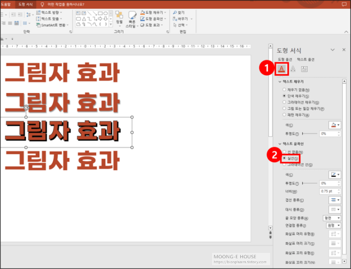Click the increase indent icon

point(20,15)
